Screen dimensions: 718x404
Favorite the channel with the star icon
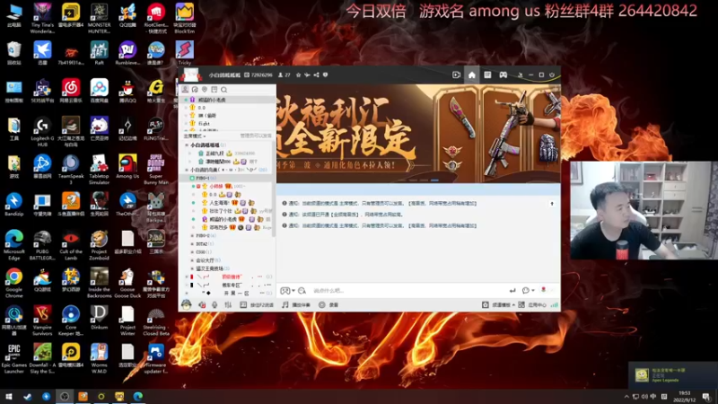pos(298,75)
